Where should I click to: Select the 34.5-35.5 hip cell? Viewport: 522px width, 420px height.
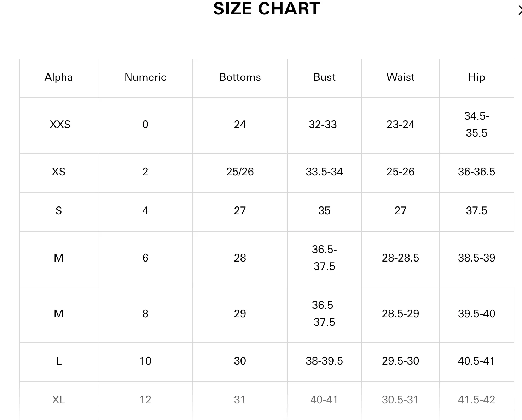pos(477,125)
